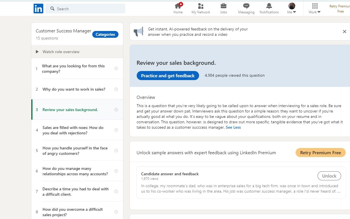Click the megaphone feedback icon

pos(138,32)
